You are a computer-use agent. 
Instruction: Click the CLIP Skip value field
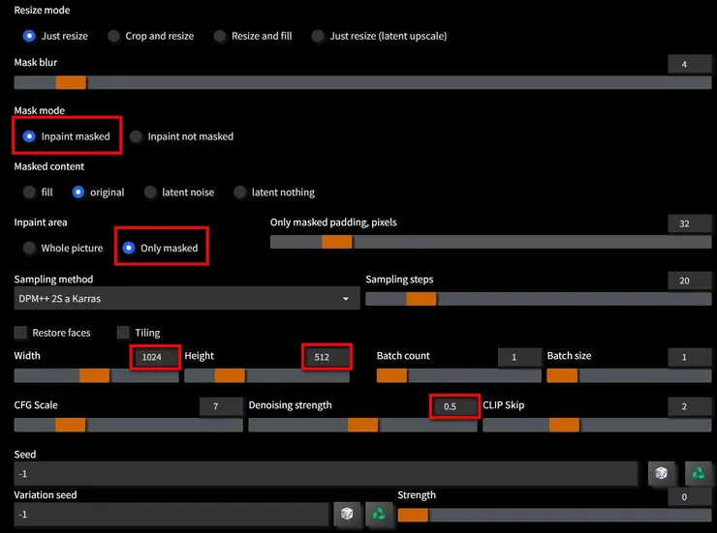[x=690, y=406]
